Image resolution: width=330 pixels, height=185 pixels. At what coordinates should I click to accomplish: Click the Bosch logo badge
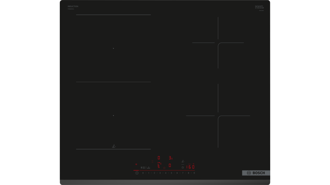coord(256,173)
